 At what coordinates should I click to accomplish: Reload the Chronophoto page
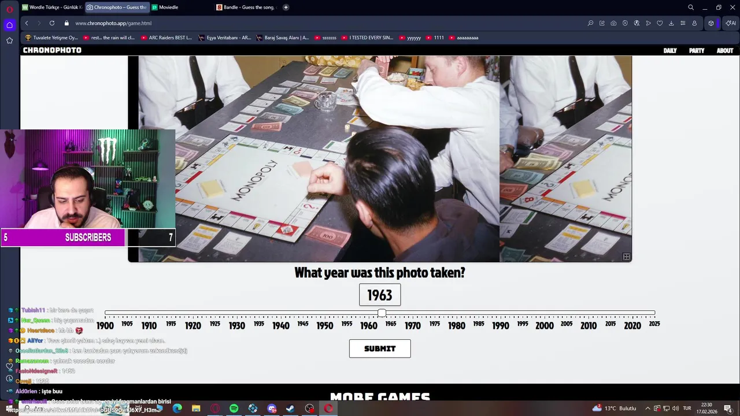52,23
